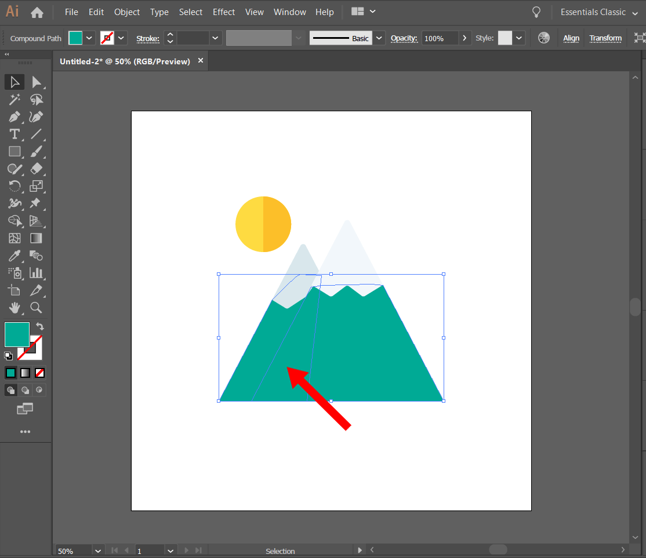Select the Direct Selection tool
Viewport: 646px width, 558px height.
point(37,82)
